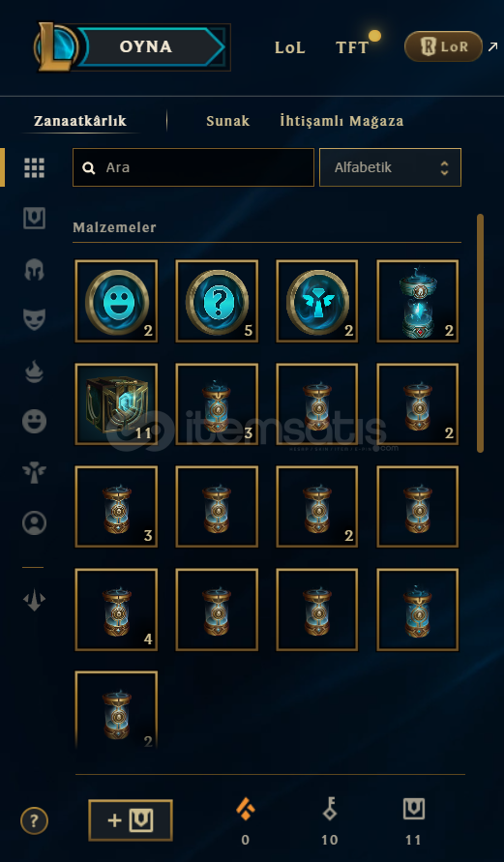504x862 pixels.
Task: Filter loot by champions helmet icon
Action: [x=34, y=269]
